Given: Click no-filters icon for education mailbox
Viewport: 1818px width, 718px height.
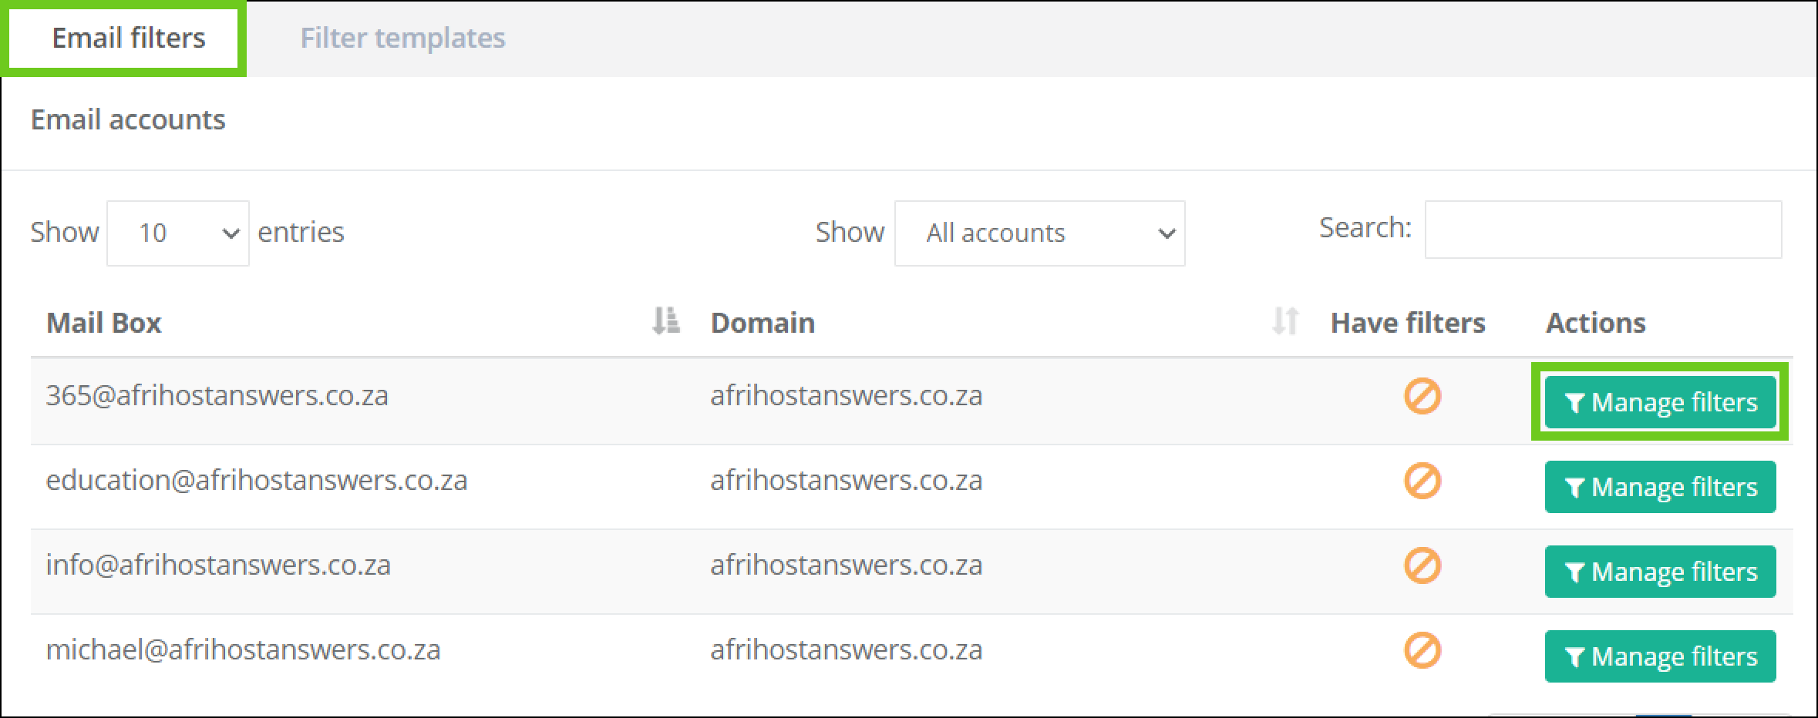Looking at the screenshot, I should coord(1422,481).
